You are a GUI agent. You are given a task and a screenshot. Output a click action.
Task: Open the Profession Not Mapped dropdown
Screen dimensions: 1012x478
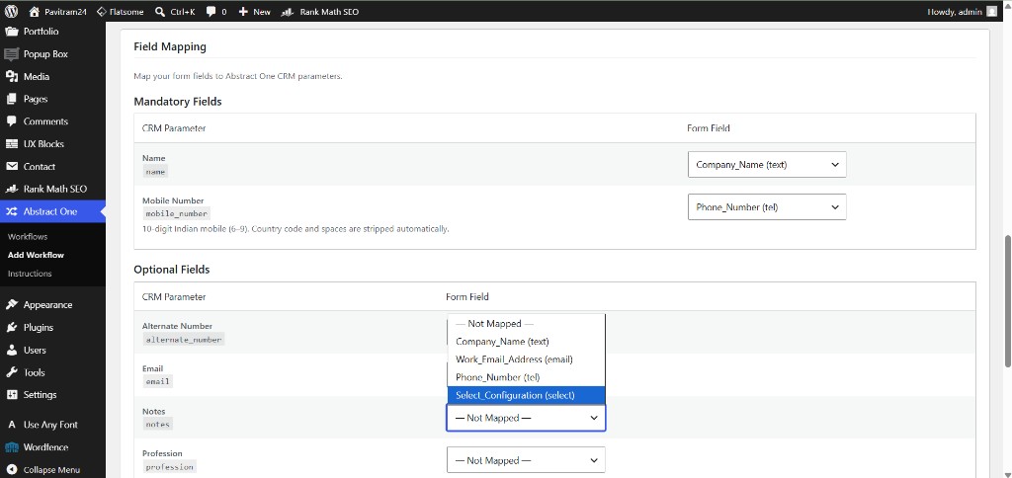(x=526, y=460)
